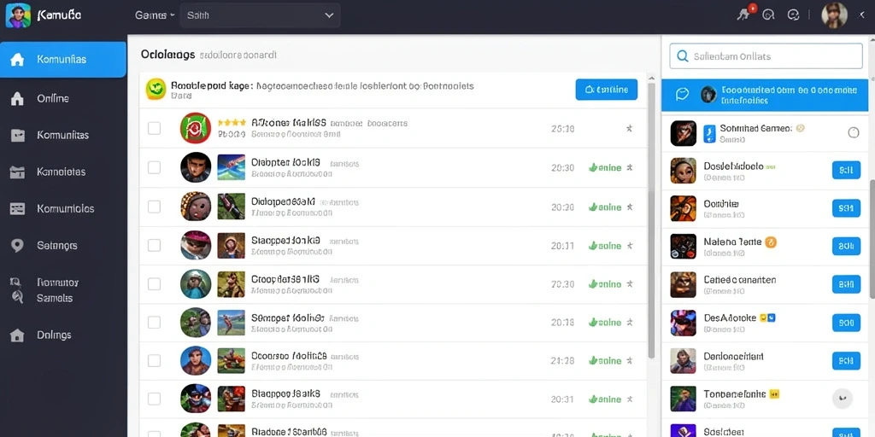Click the chevron beside profile avatar

[862, 15]
